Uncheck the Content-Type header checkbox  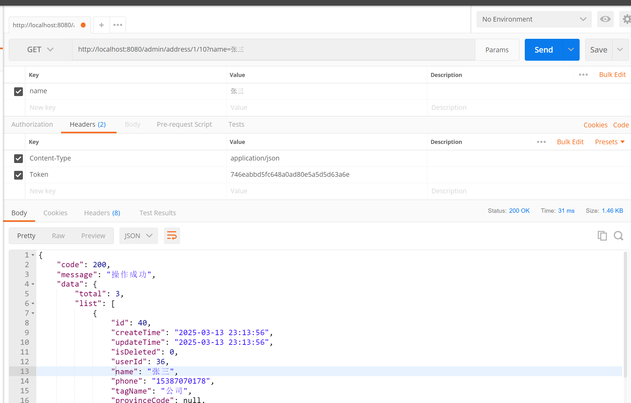18,158
